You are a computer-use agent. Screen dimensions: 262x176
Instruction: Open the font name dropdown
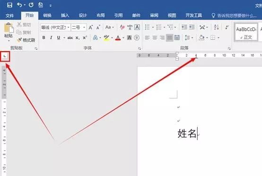pos(69,27)
